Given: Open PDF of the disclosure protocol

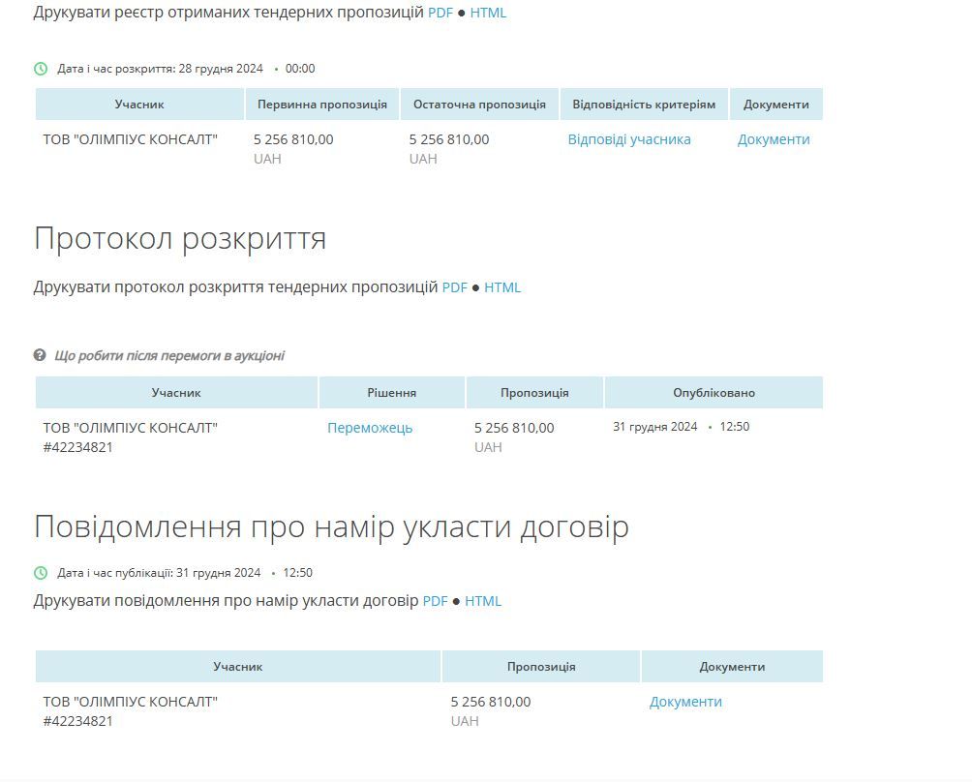Looking at the screenshot, I should [455, 287].
